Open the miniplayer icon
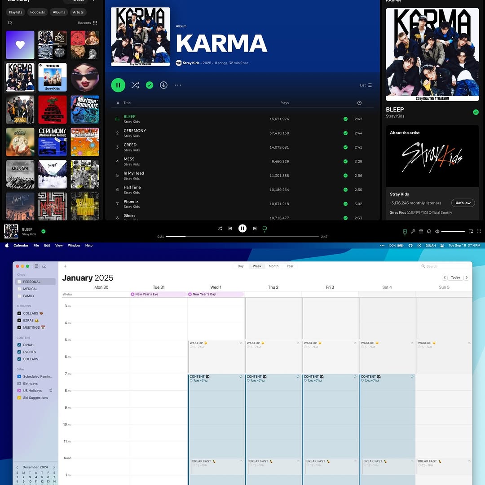The width and height of the screenshot is (485, 485). pyautogui.click(x=471, y=231)
